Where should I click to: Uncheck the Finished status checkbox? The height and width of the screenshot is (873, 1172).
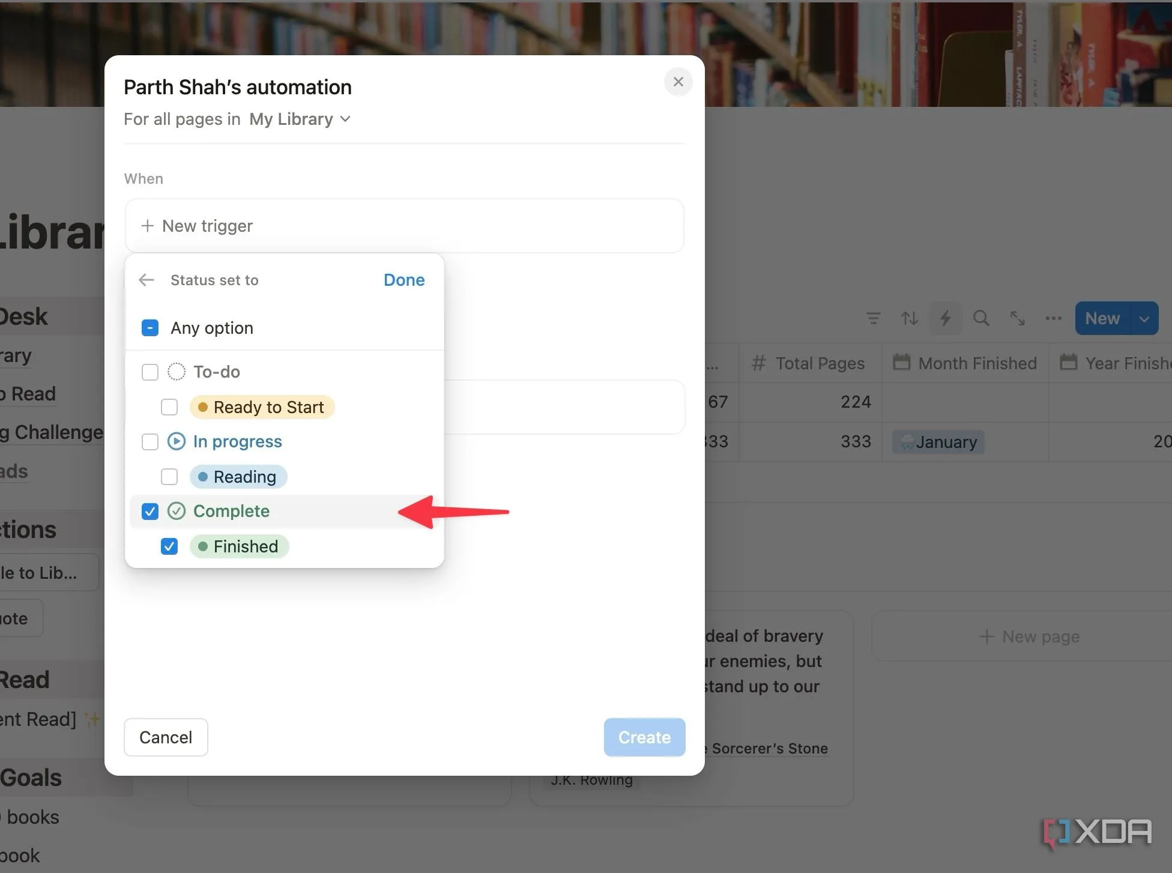pyautogui.click(x=169, y=546)
